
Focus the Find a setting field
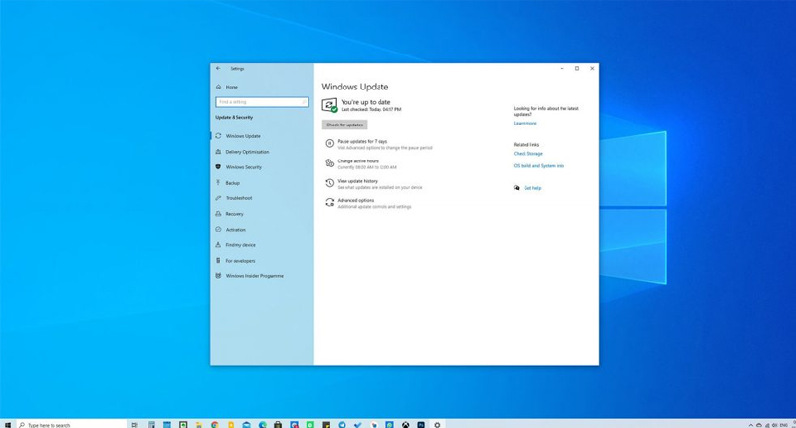coord(262,102)
